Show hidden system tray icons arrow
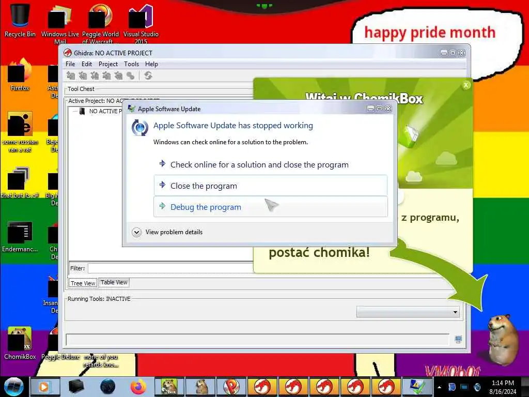This screenshot has height=397, width=529. coord(439,387)
